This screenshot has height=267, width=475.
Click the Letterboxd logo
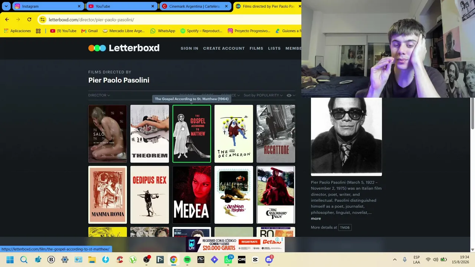[x=124, y=48]
